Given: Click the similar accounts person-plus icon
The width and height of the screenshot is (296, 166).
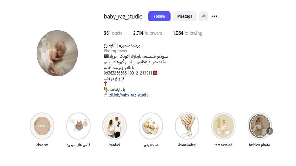Looking at the screenshot, I should tap(203, 16).
